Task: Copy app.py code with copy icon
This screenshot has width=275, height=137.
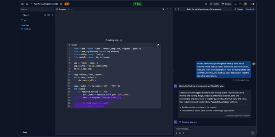Action: (x=158, y=45)
